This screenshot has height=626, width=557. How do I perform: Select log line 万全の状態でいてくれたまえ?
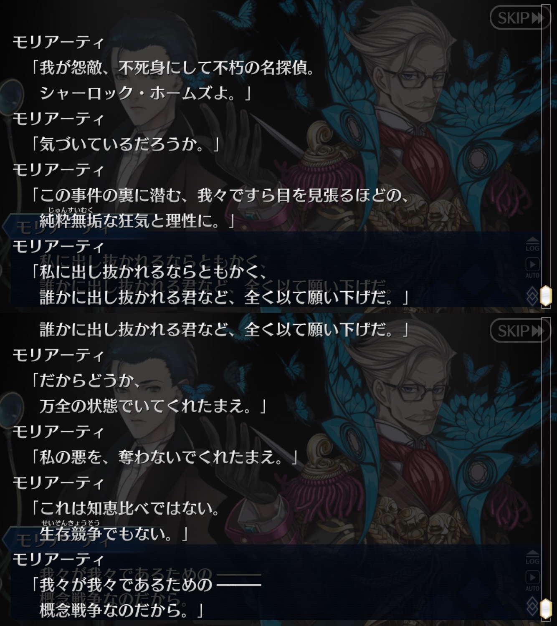pos(153,405)
